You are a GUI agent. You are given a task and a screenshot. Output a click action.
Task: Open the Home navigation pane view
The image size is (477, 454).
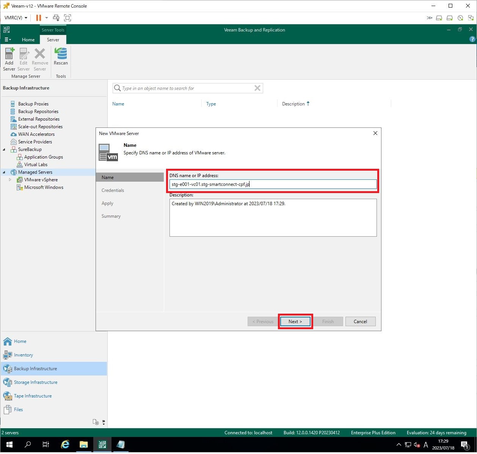click(x=54, y=341)
